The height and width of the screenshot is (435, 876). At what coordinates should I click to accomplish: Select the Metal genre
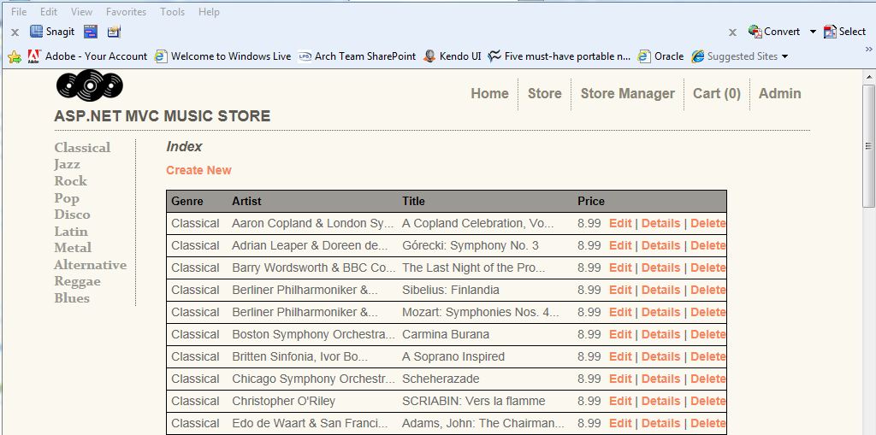(x=73, y=247)
